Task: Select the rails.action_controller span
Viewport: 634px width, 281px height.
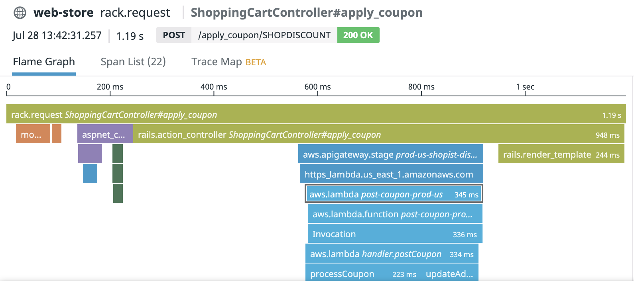Action: [378, 134]
